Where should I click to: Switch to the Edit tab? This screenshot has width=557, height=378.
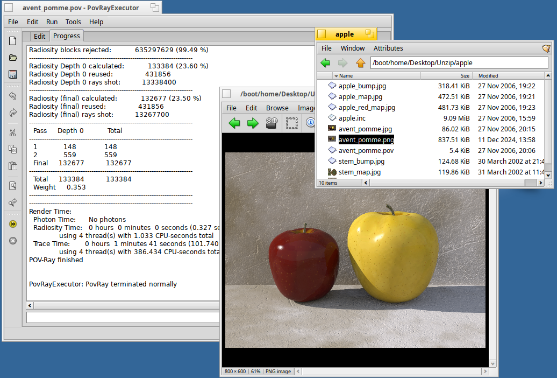[39, 36]
